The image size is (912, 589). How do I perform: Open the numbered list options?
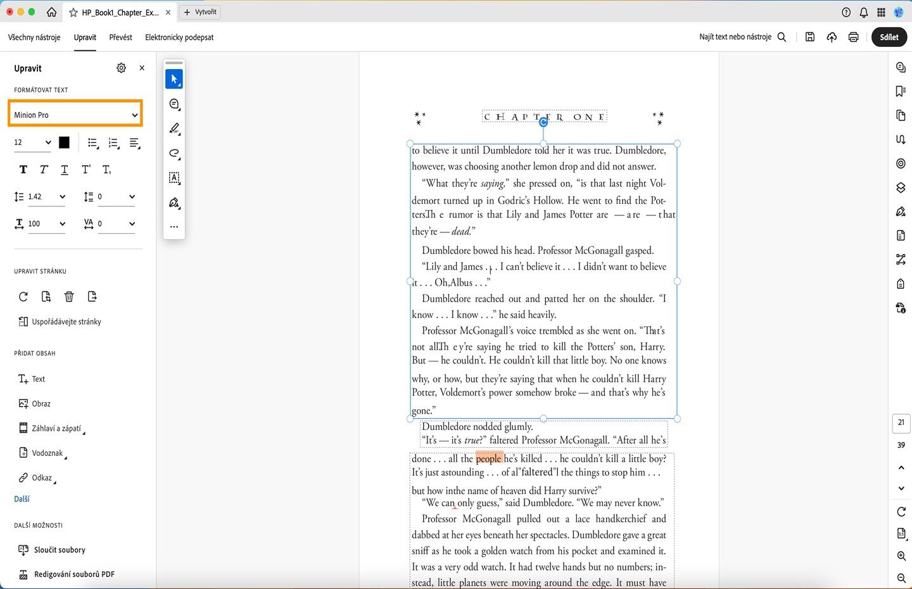tap(114, 143)
